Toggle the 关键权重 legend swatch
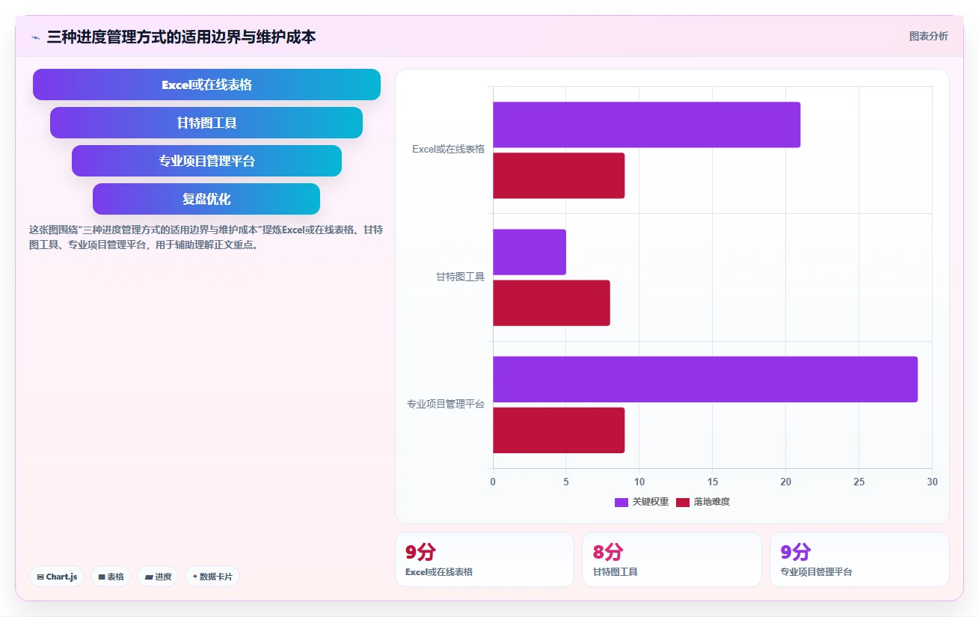 tap(622, 502)
